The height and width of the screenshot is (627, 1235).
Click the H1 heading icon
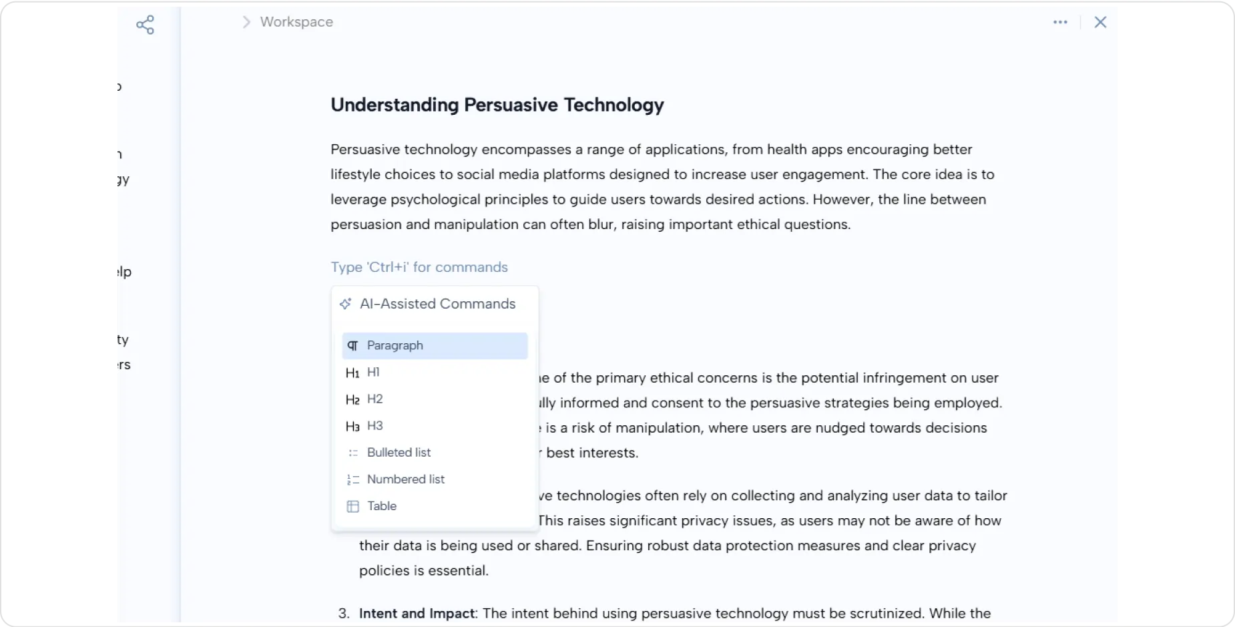[352, 373]
